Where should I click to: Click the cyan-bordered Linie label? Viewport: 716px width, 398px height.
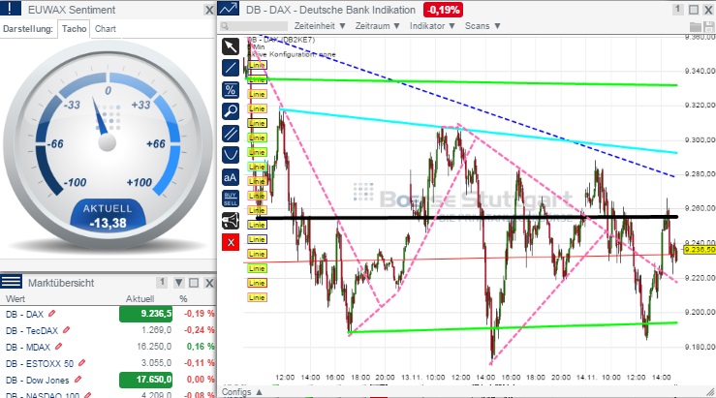[257, 167]
